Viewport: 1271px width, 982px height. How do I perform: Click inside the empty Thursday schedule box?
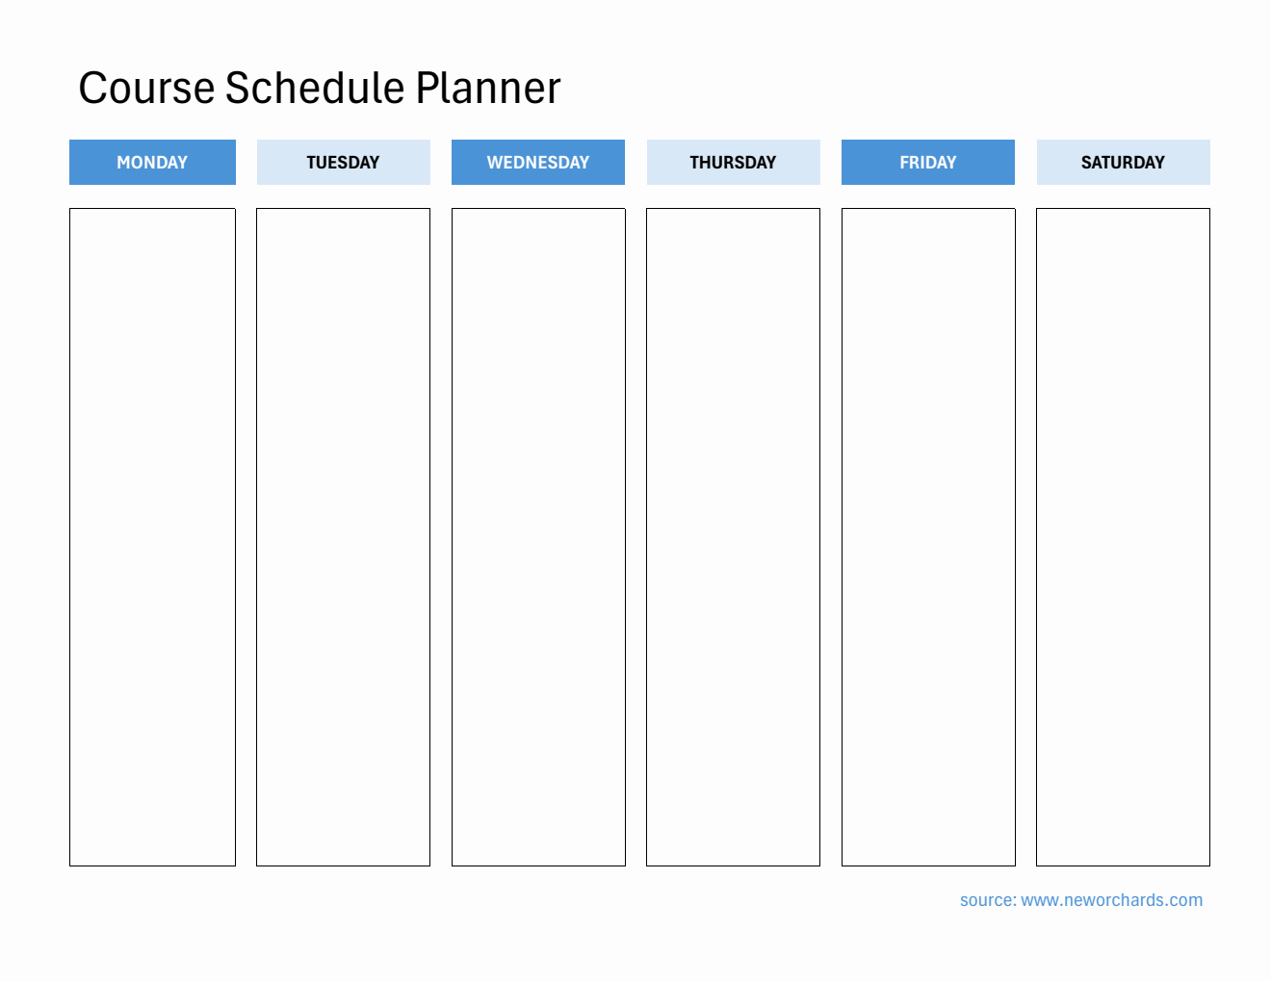(x=733, y=536)
